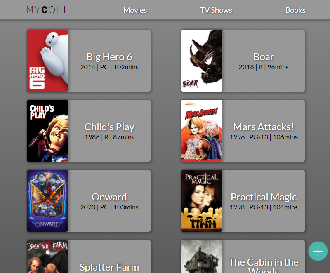Open the Child's Play poster image
This screenshot has height=273, width=330.
[47, 131]
